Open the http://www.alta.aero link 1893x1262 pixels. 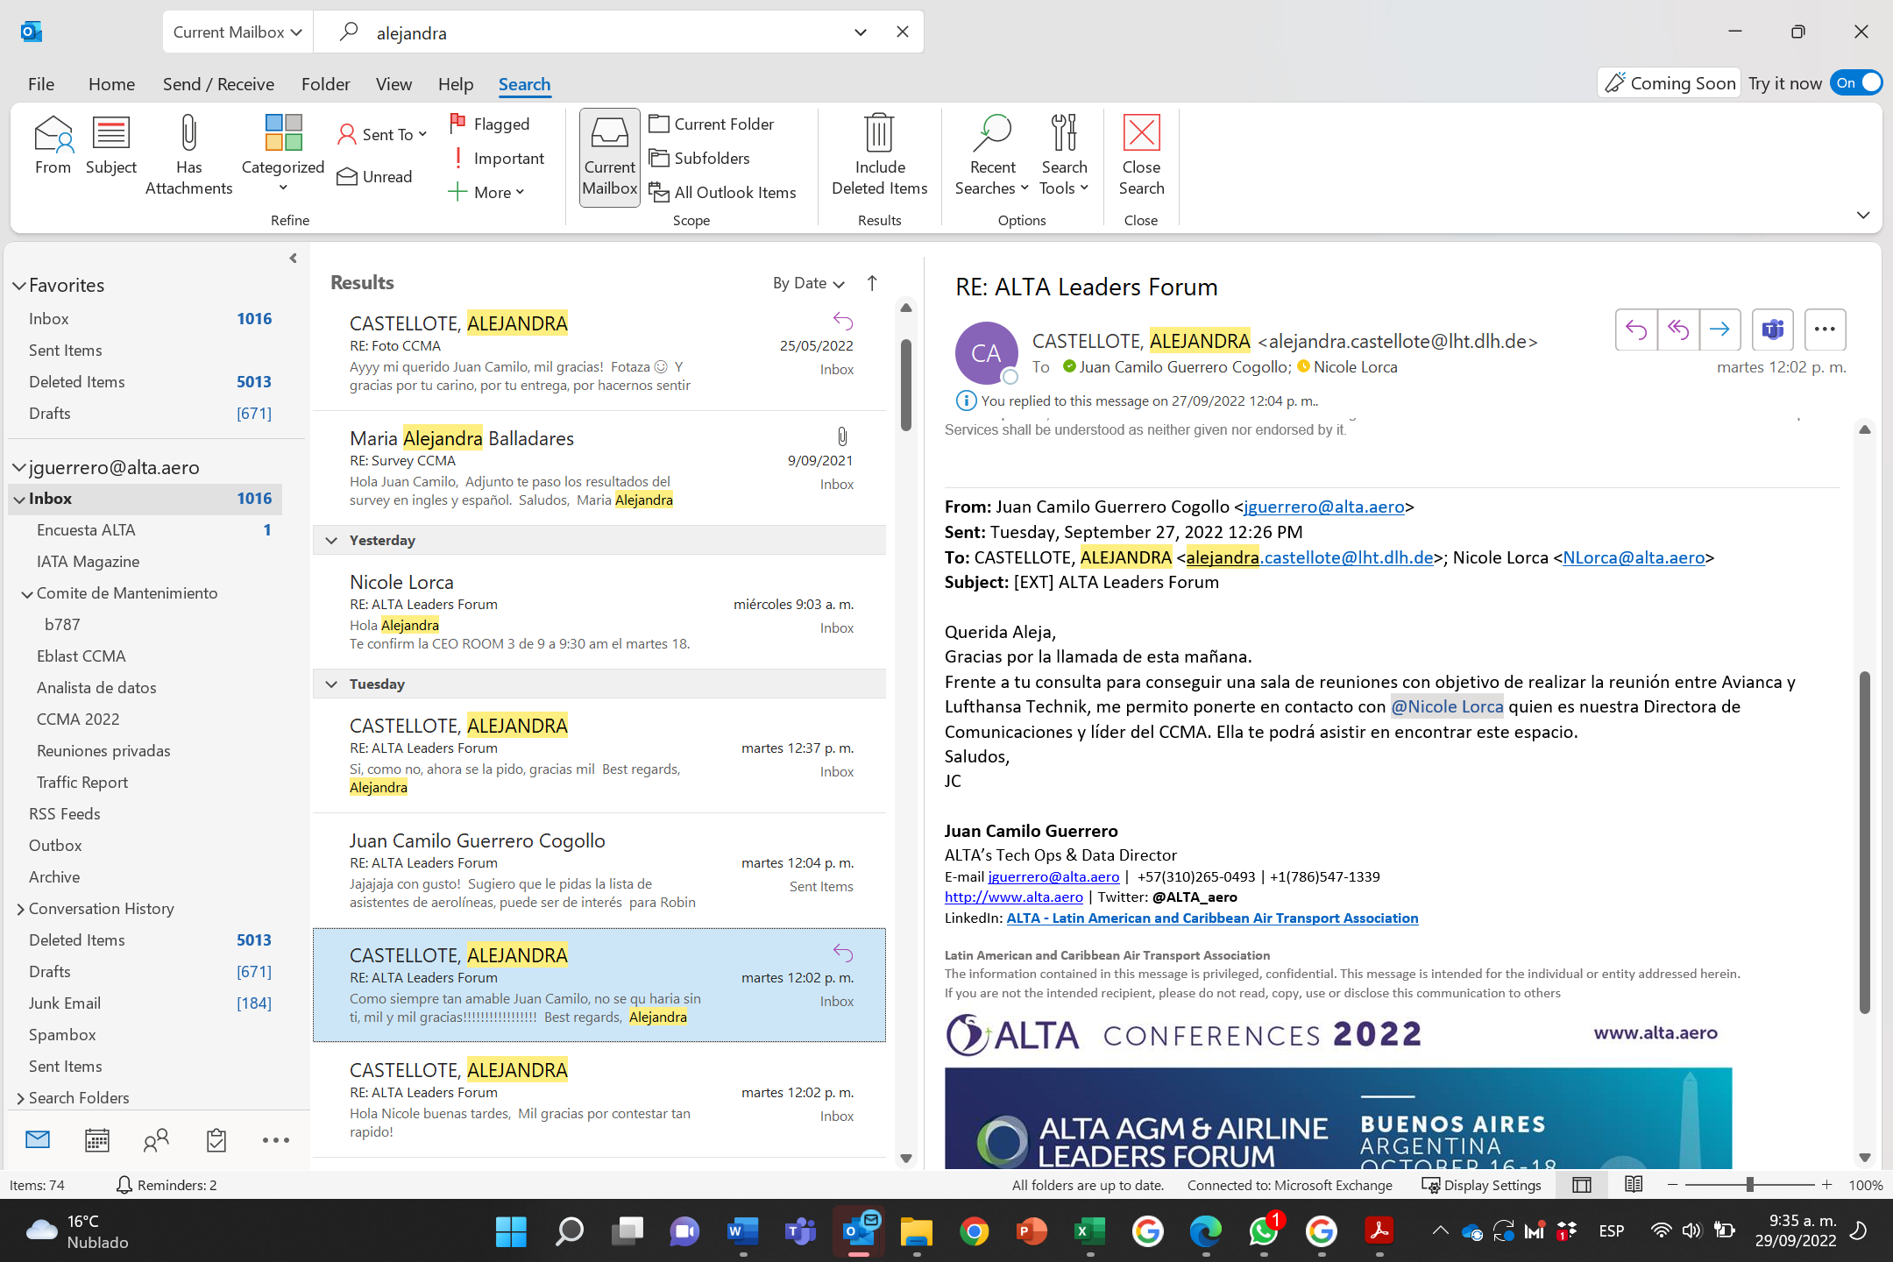1013,897
